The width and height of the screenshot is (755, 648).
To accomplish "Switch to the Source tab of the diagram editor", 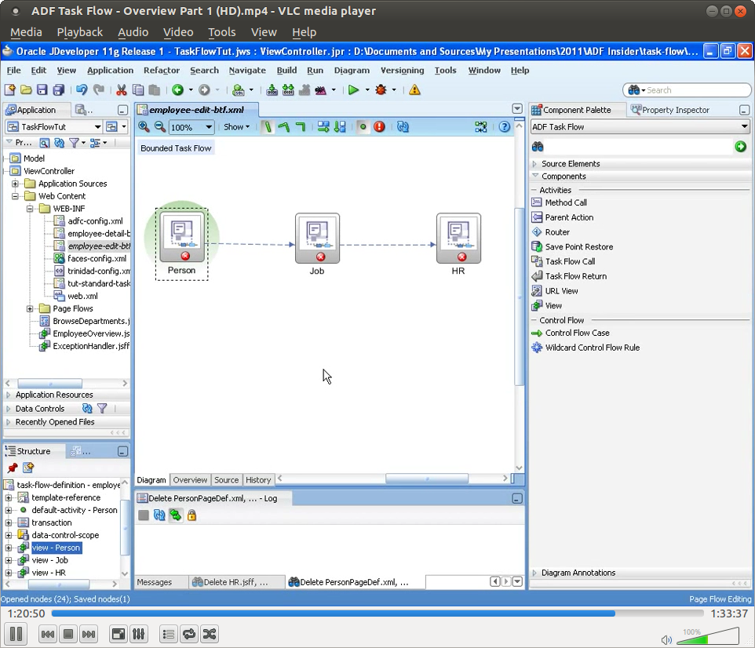I will pyautogui.click(x=226, y=479).
